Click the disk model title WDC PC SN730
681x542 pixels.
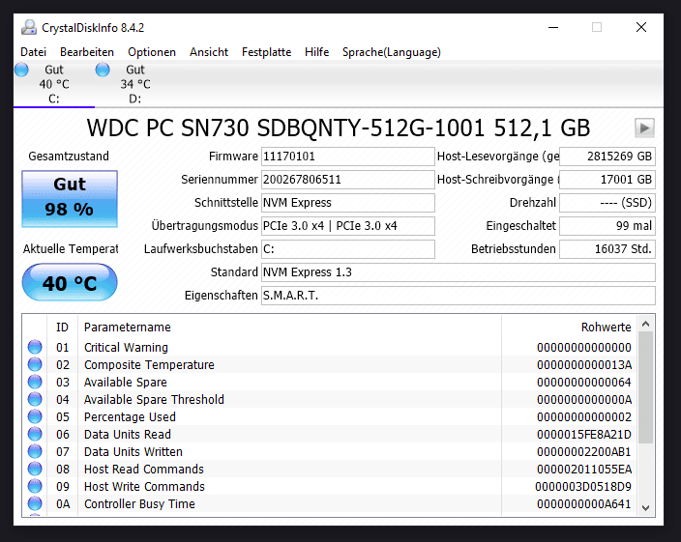[x=338, y=128]
